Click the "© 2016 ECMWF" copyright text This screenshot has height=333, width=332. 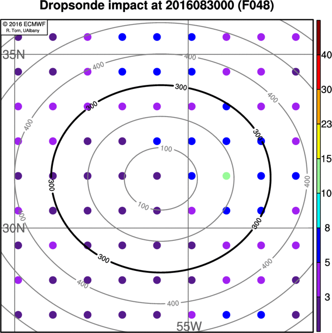click(x=24, y=24)
